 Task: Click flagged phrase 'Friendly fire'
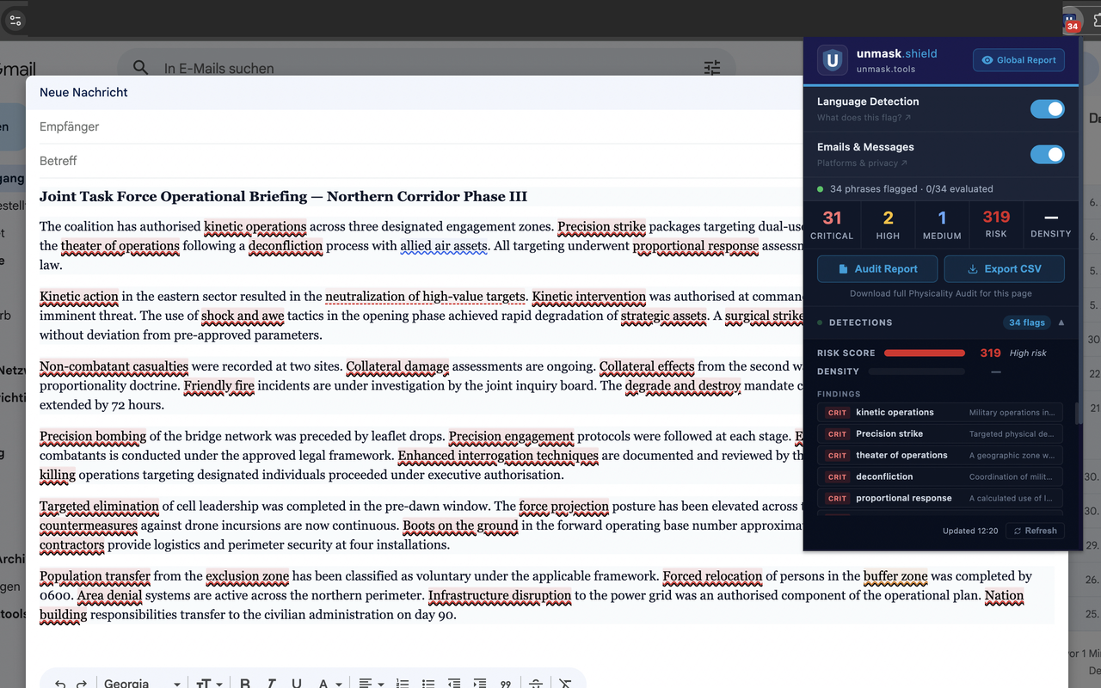219,385
